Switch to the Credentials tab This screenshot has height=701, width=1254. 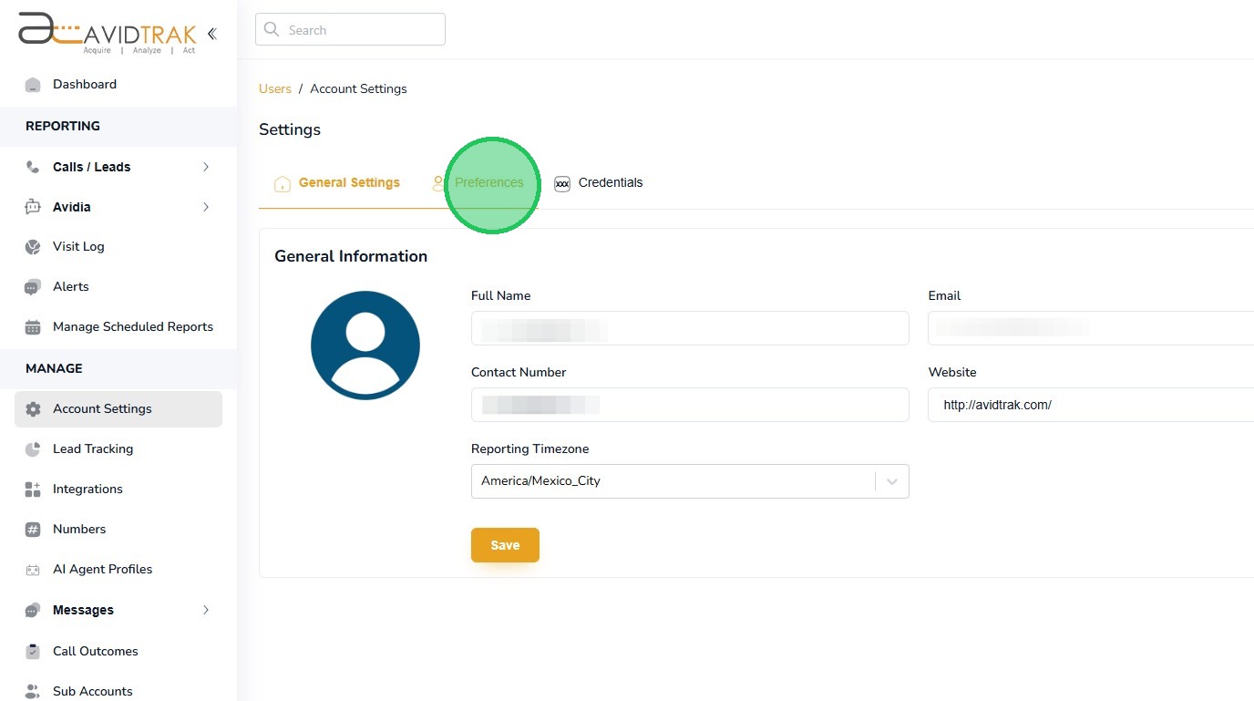tap(610, 183)
